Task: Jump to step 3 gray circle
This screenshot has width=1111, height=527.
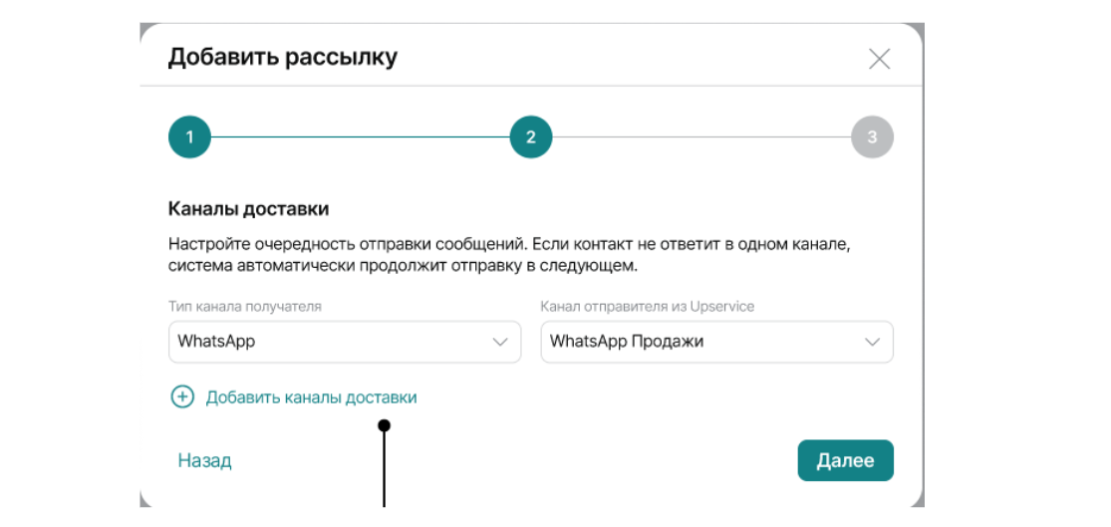Action: point(872,137)
